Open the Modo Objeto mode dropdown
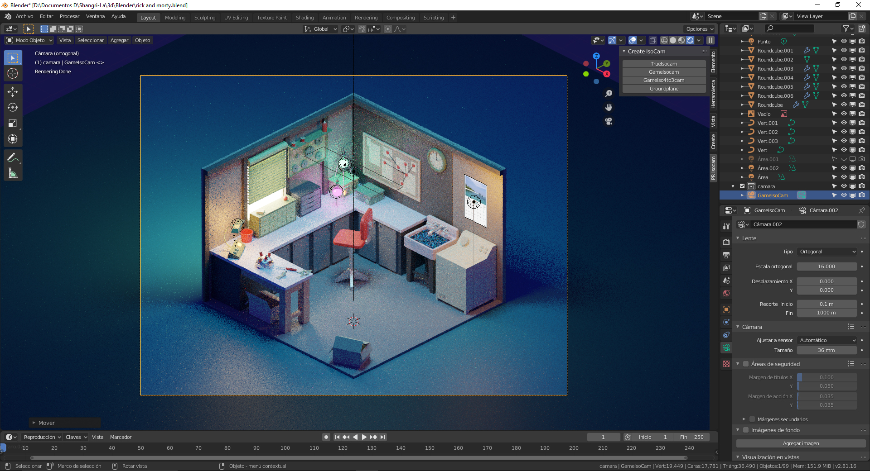 (29, 40)
